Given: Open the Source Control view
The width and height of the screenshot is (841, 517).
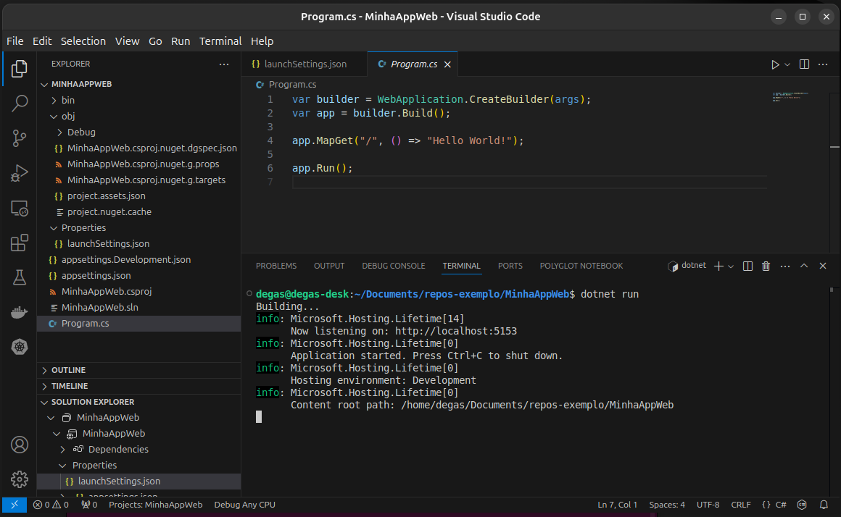Looking at the screenshot, I should 20,138.
